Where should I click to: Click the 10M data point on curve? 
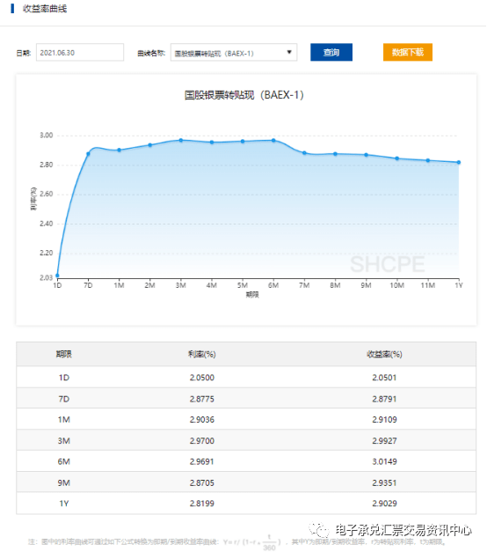point(397,158)
